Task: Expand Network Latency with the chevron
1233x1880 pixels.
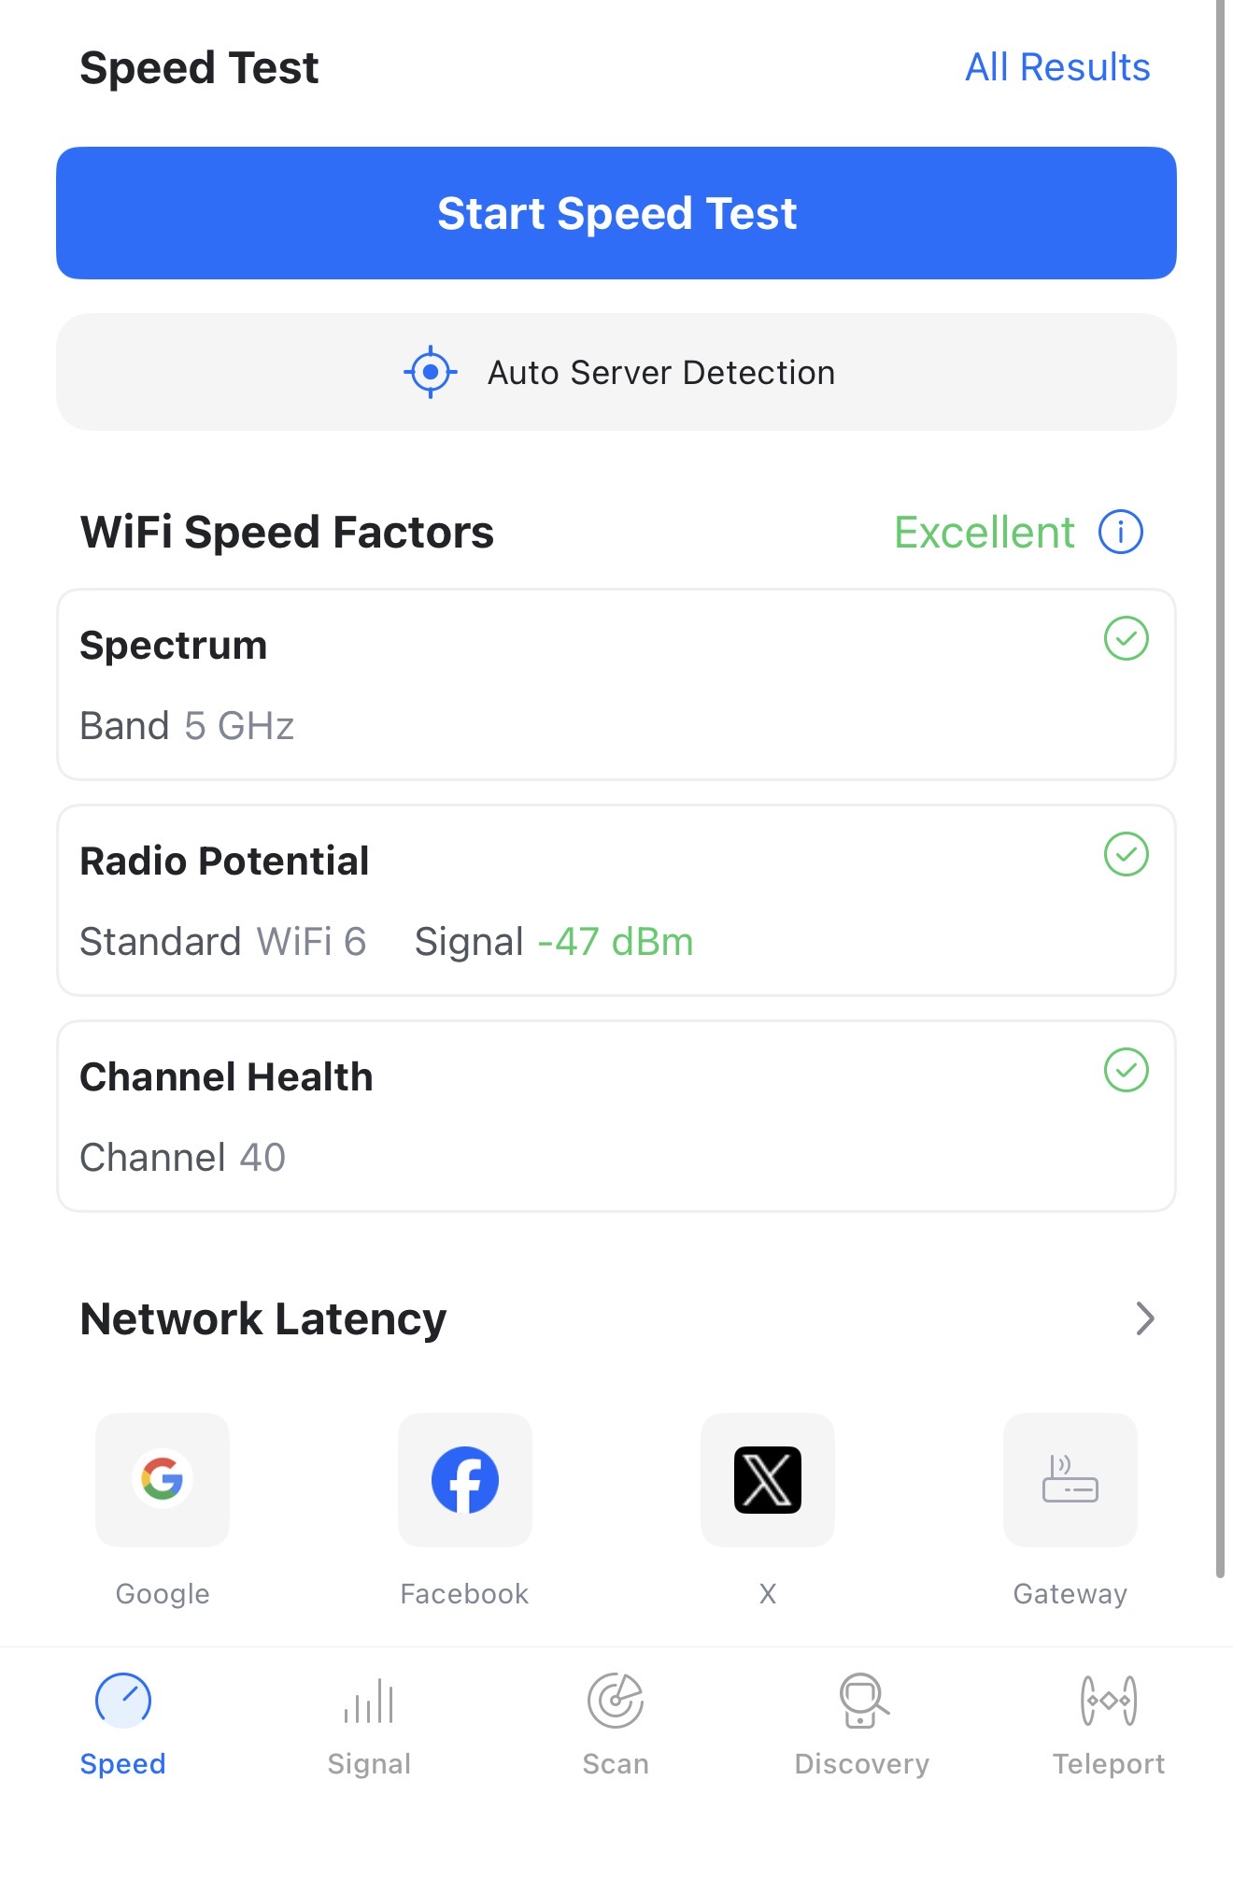Action: click(x=1145, y=1318)
